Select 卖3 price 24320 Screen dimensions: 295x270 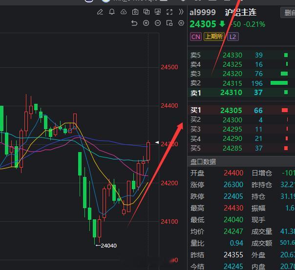(232, 74)
